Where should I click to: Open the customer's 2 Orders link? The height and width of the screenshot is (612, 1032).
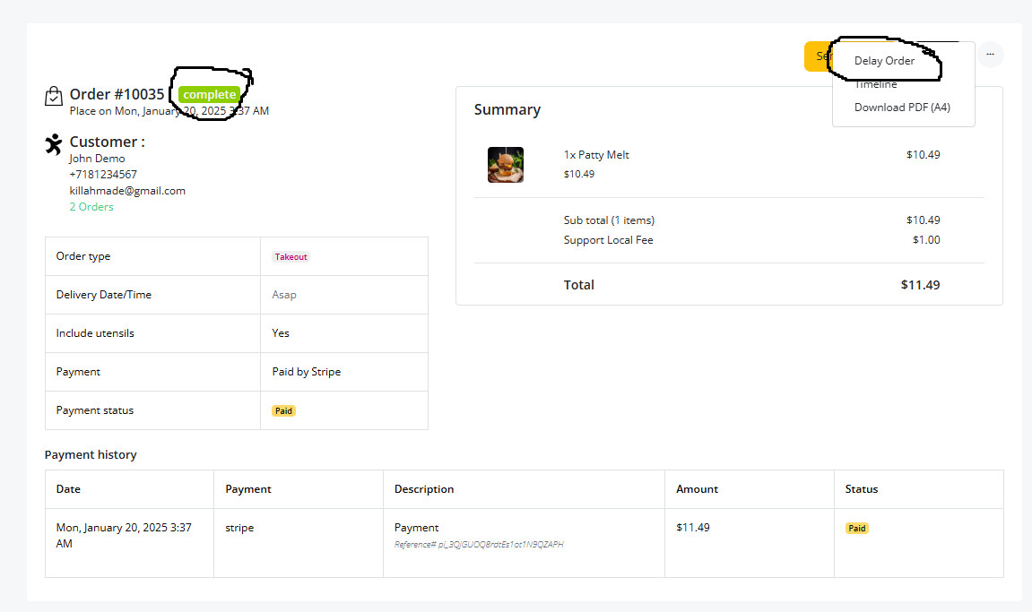(x=91, y=207)
